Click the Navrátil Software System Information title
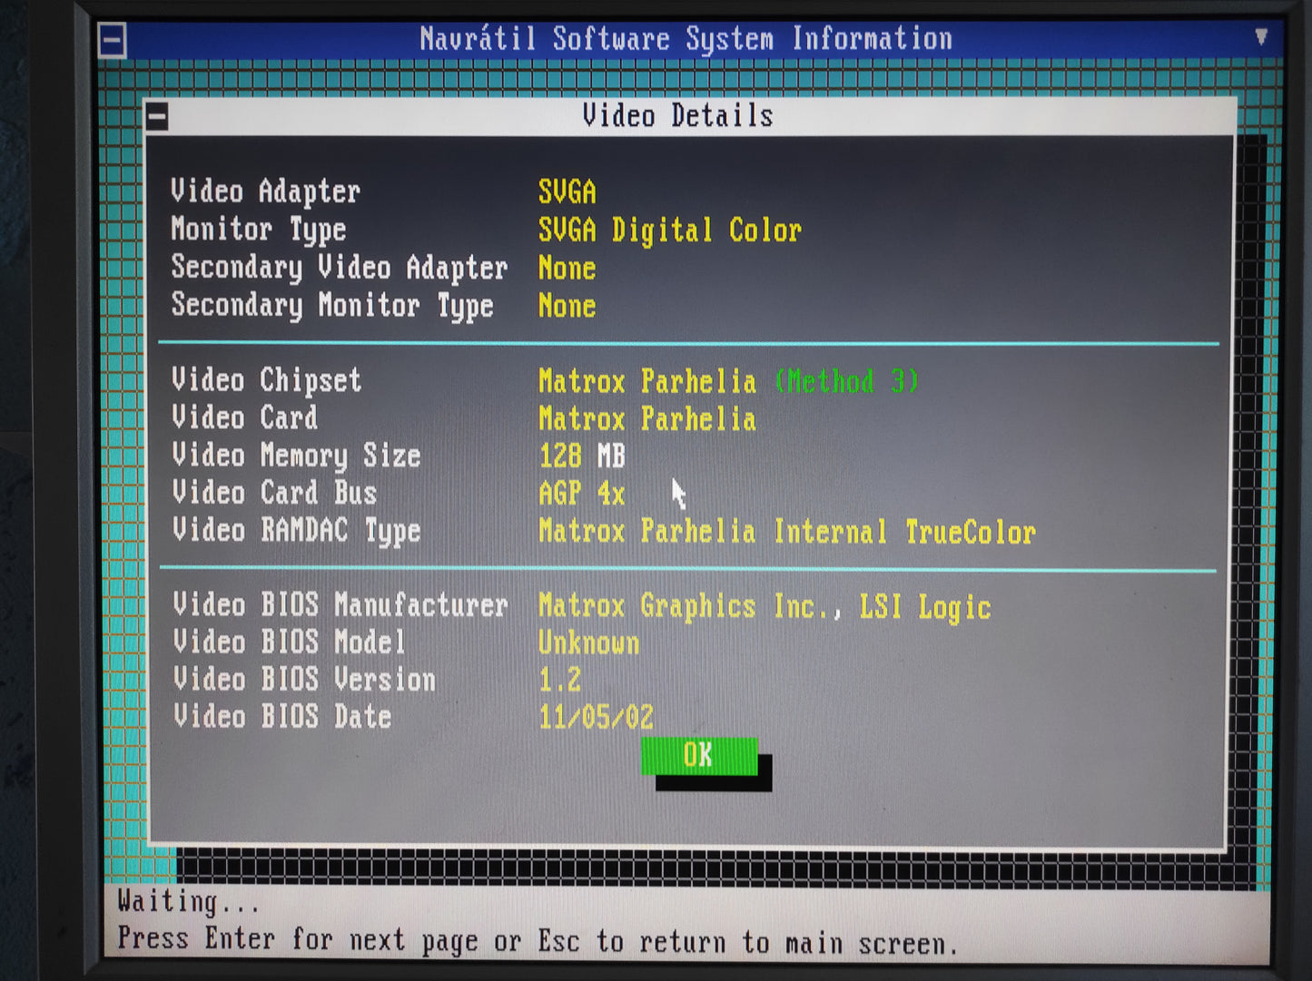 click(x=686, y=39)
